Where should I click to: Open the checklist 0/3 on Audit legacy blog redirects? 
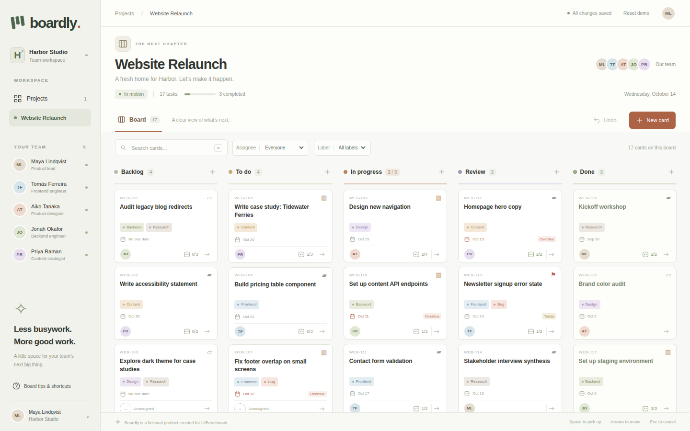[x=191, y=254]
